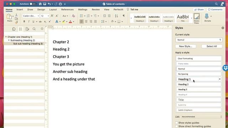Open borders dropdown arrow
The width and height of the screenshot is (228, 128).
122,22
